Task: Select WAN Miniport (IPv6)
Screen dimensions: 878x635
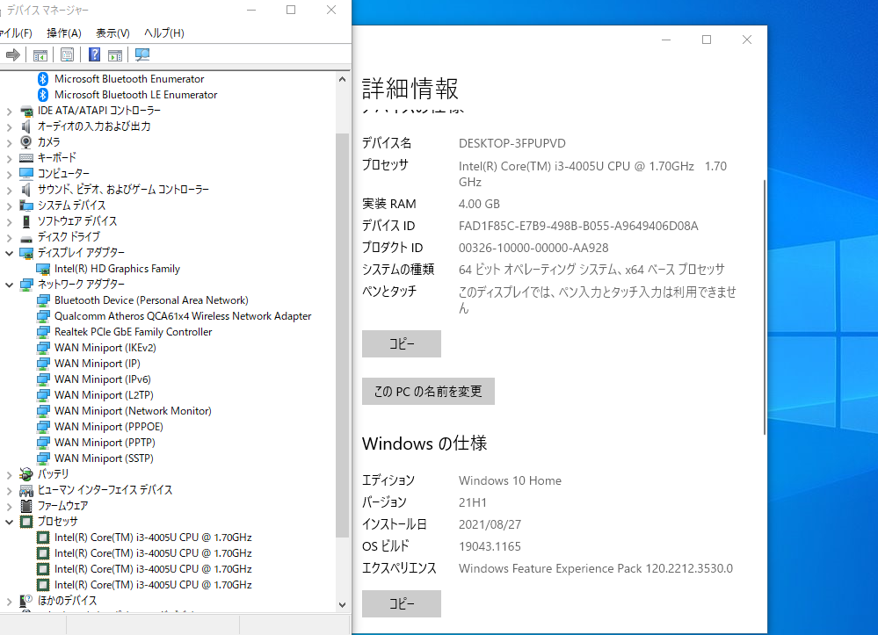Action: point(103,379)
